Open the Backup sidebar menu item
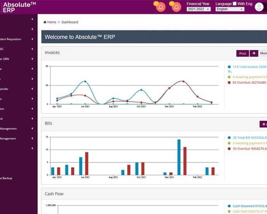 (x=6, y=178)
